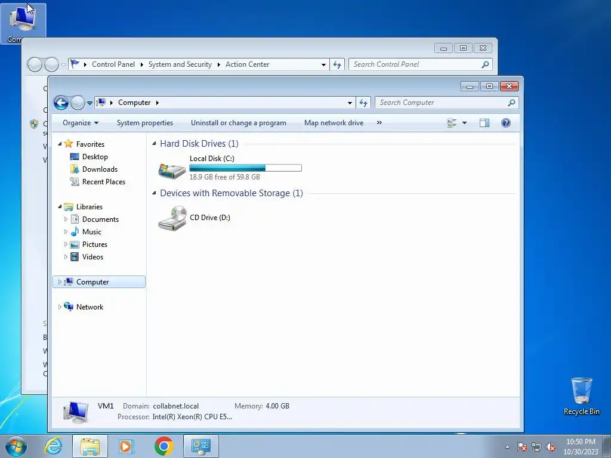Select the CD Drive (D:) icon
This screenshot has height=458, width=611.
(172, 218)
